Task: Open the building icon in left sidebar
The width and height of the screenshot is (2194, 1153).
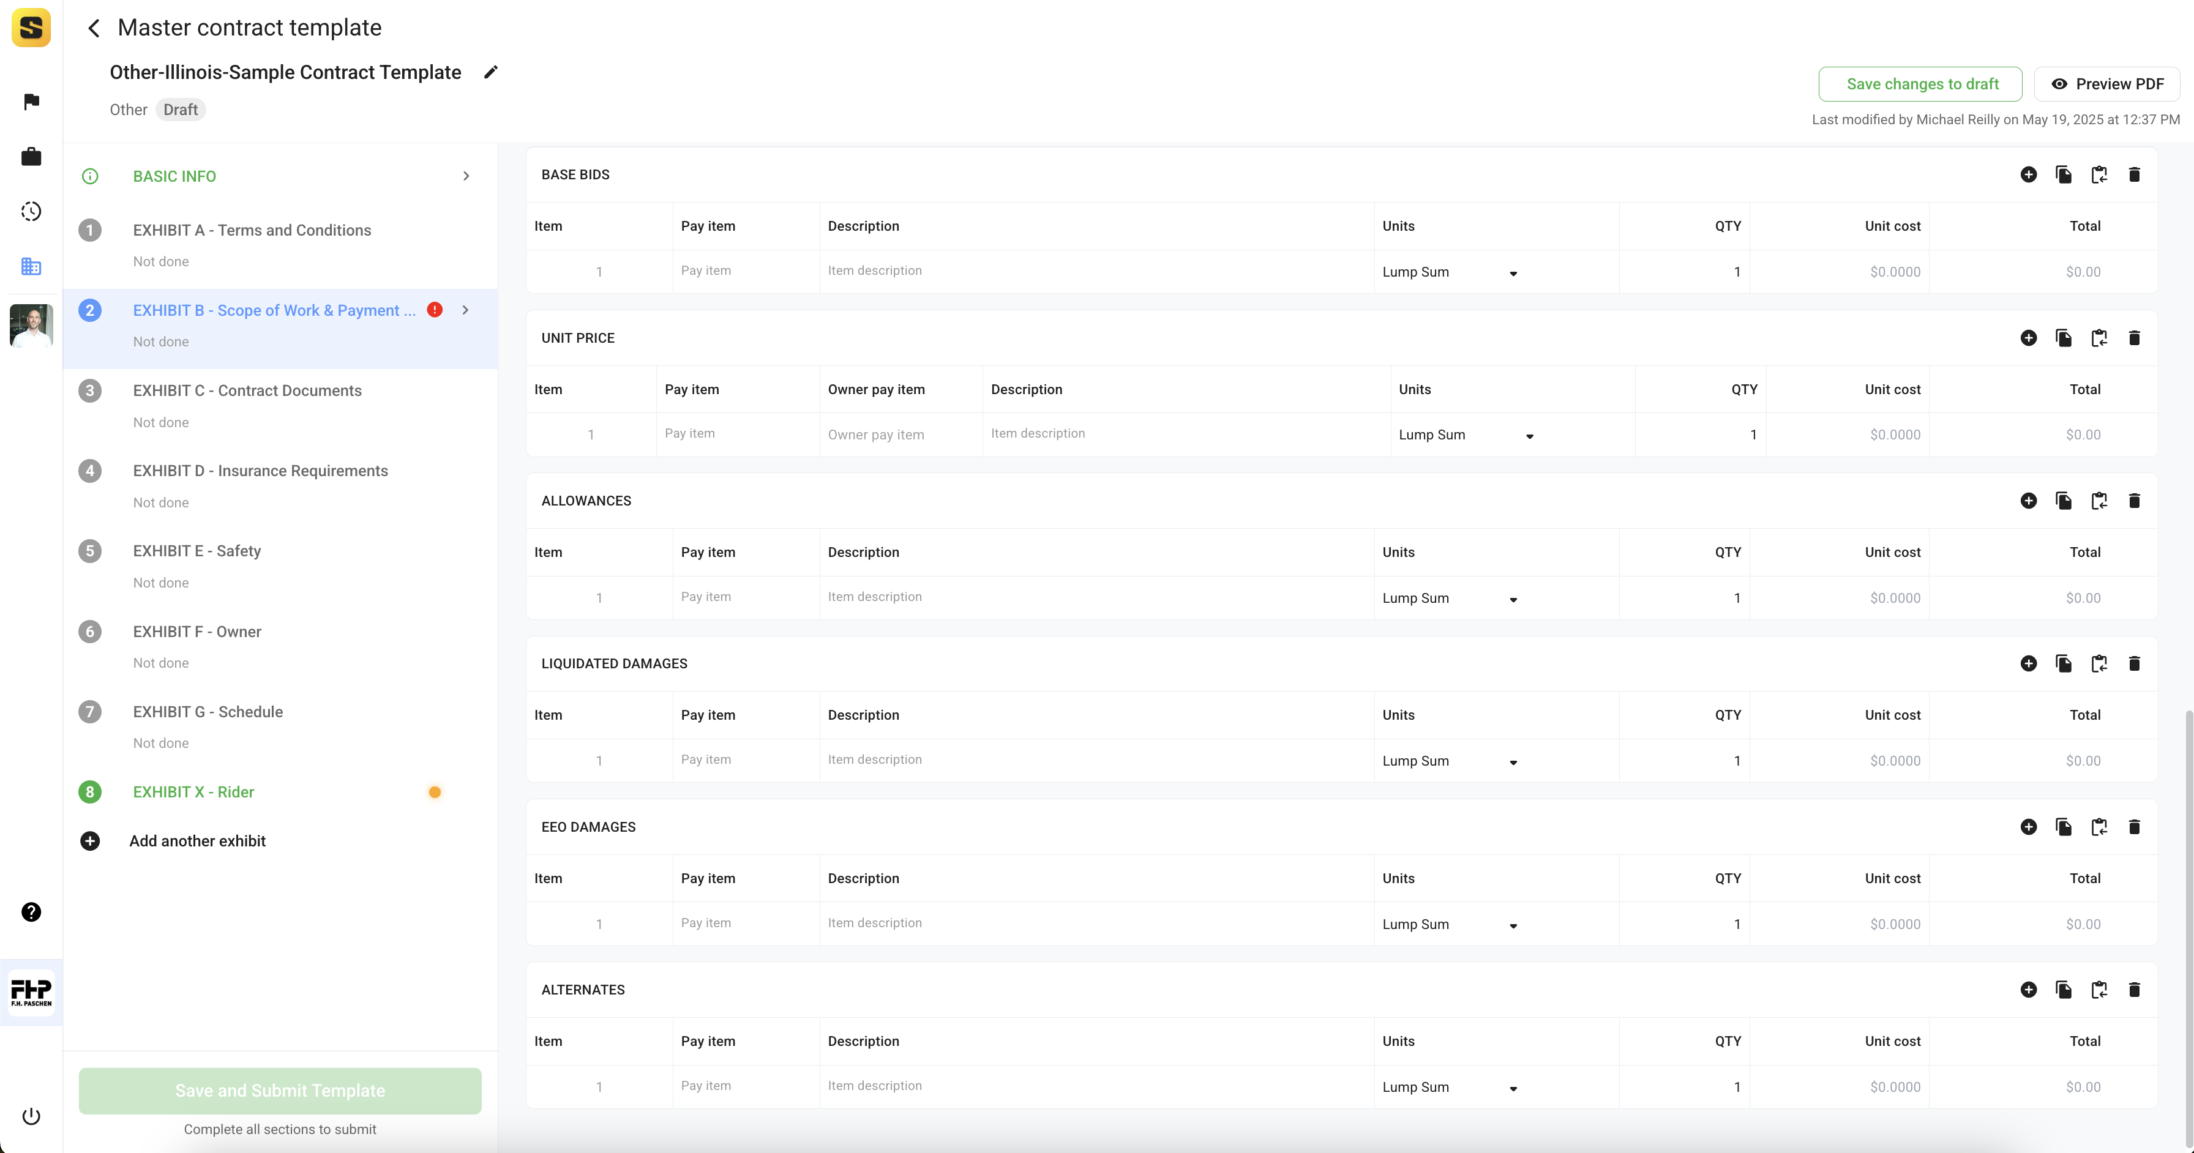Action: coord(31,267)
